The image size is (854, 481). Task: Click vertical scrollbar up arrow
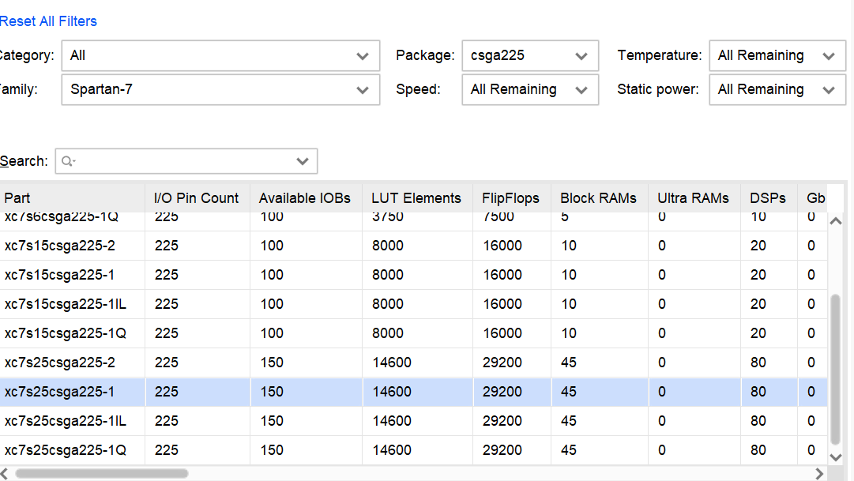[x=836, y=221]
